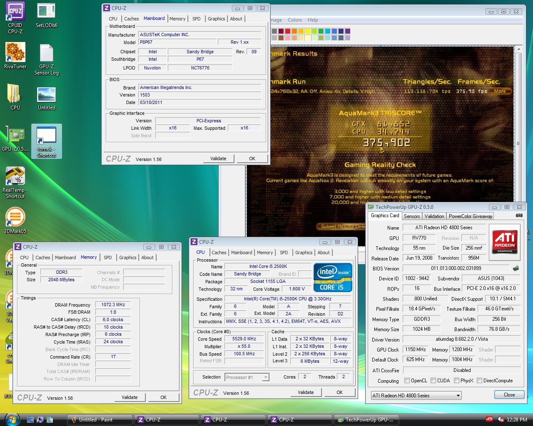Click Validate in Memory CPU-Z window
This screenshot has width=533, height=426.
[130, 397]
